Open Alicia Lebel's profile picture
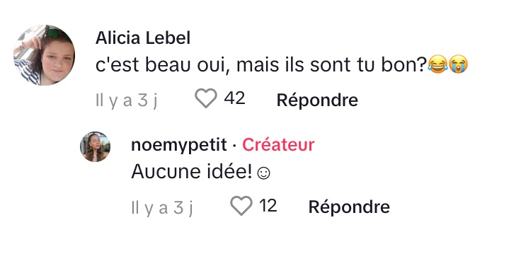 [44, 54]
